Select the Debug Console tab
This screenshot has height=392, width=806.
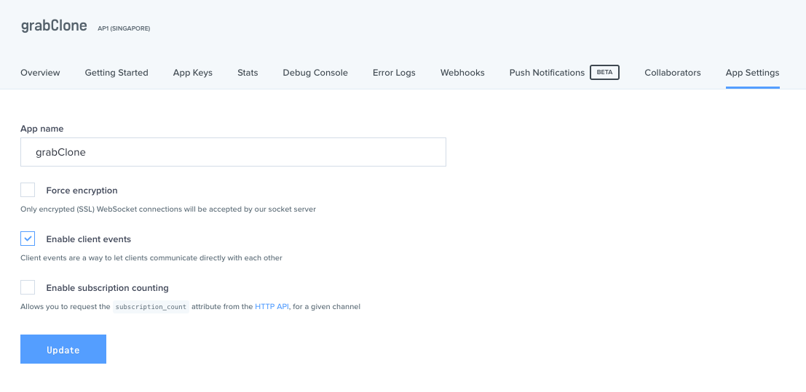pos(315,73)
